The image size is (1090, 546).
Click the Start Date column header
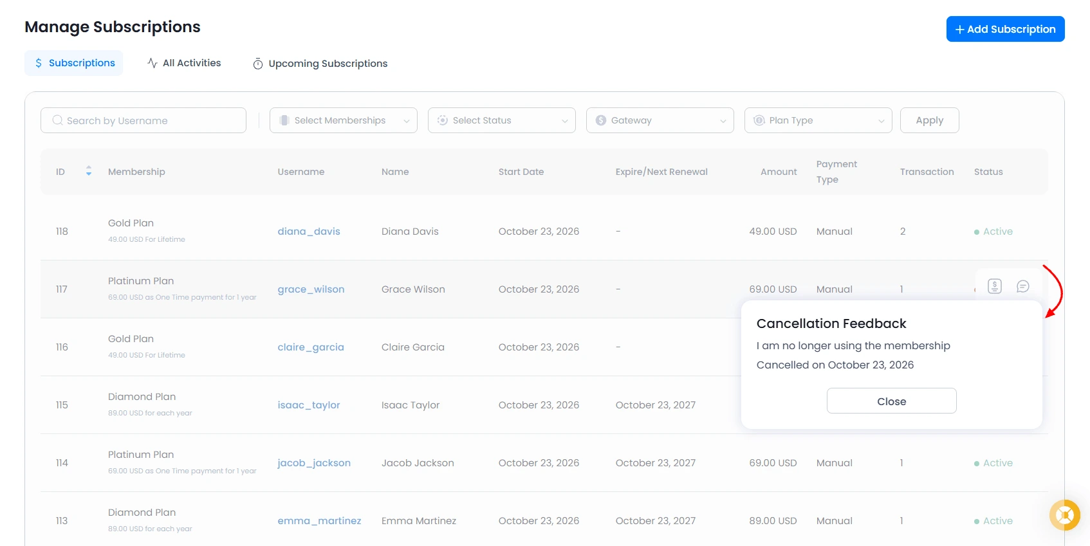(521, 172)
